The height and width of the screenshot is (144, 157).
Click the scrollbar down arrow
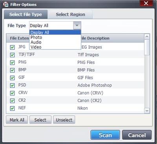(x=147, y=111)
